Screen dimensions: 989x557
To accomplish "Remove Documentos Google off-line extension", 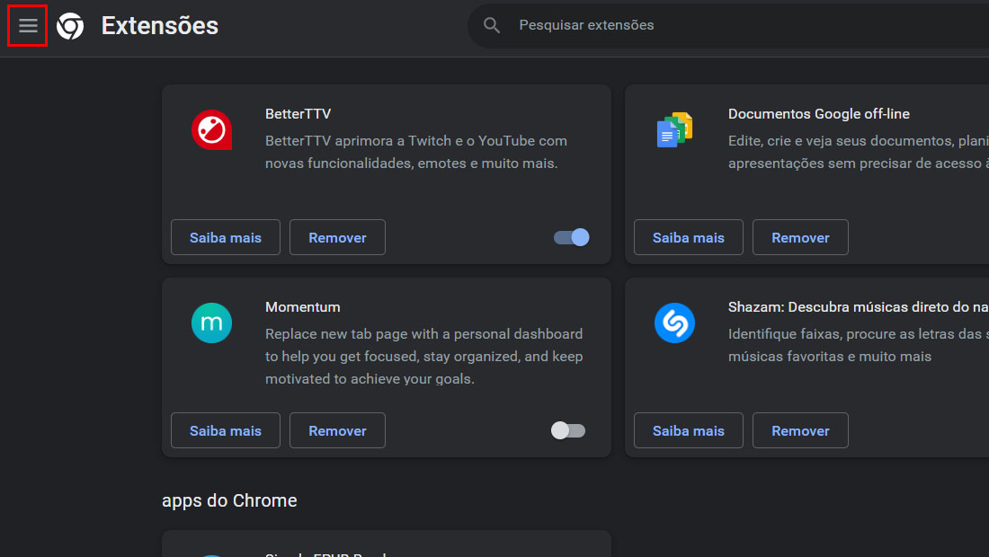I will point(800,237).
